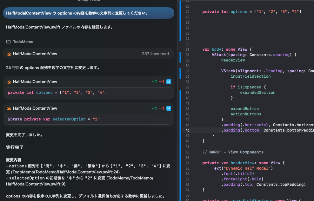Screen dimensions: 314x201
Task: Click the M badge on options edit card
Action: coord(169,81)
